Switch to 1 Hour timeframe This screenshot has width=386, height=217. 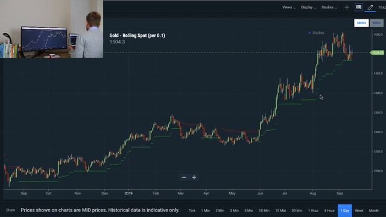pyautogui.click(x=313, y=210)
